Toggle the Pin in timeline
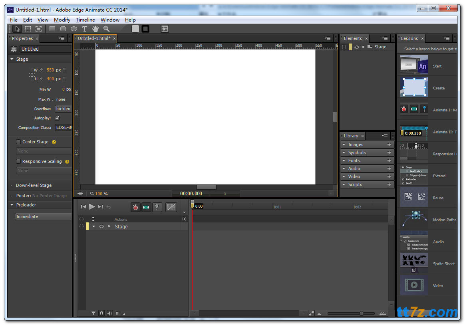 click(x=157, y=207)
